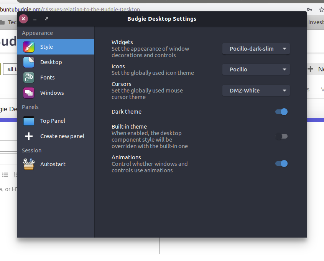Click the Desktop icon in sidebar
Screen dimensions: 324x261
29,62
